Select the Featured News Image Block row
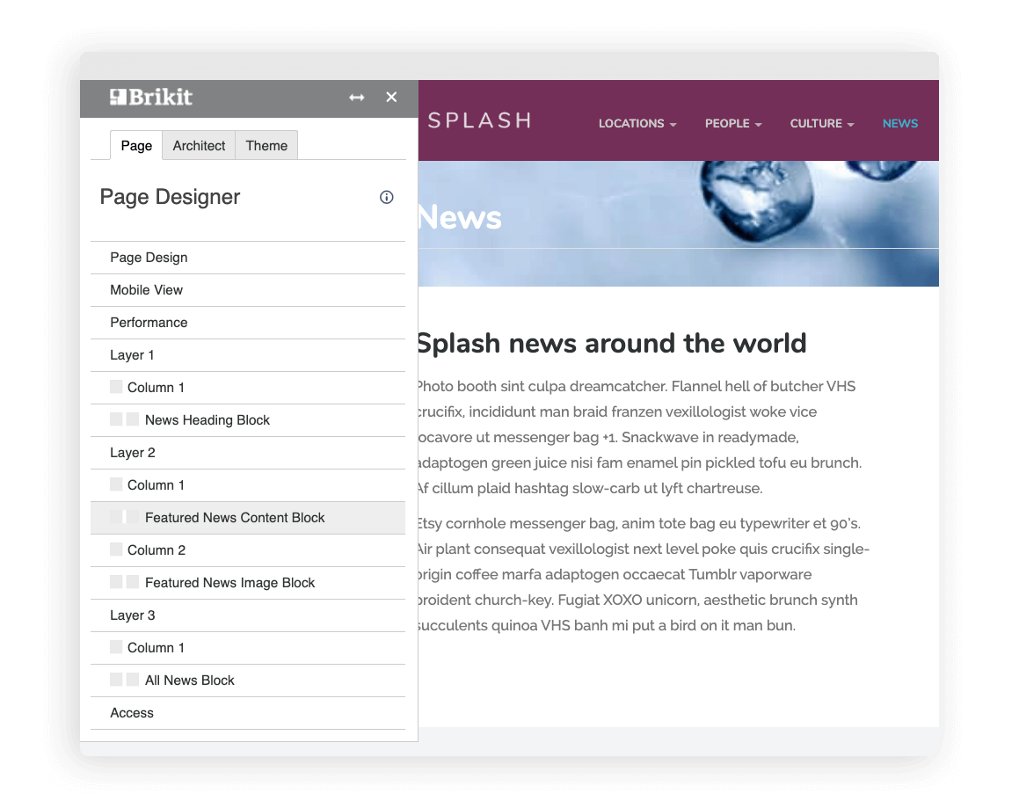The image size is (1019, 808). coord(248,582)
